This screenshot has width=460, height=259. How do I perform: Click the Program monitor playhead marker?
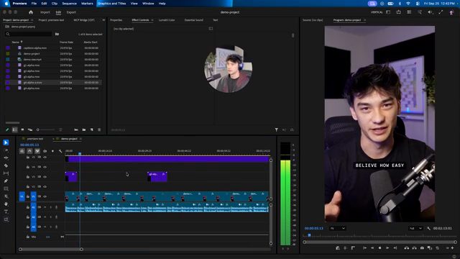tap(309, 235)
